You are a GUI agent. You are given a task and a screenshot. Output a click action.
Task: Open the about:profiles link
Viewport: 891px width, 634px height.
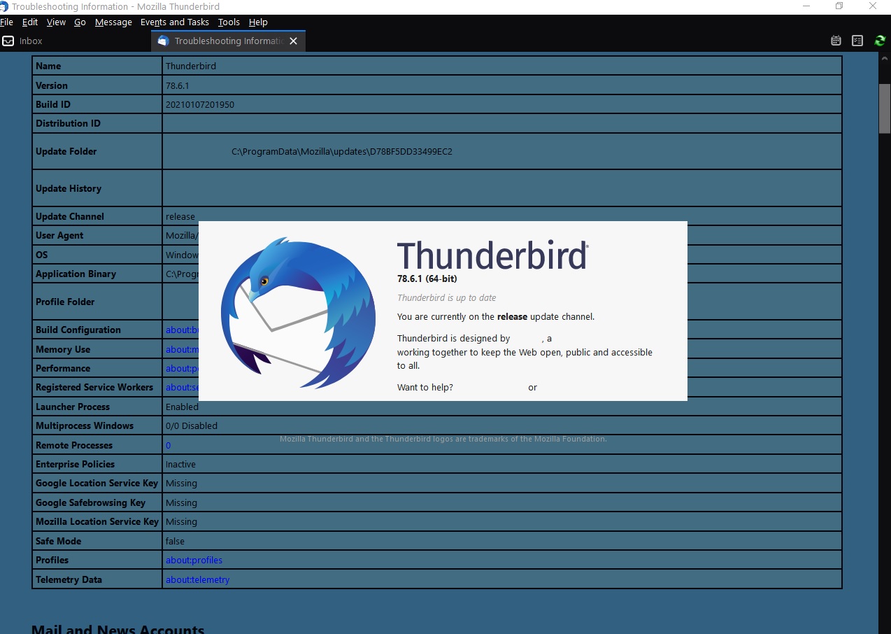tap(194, 561)
